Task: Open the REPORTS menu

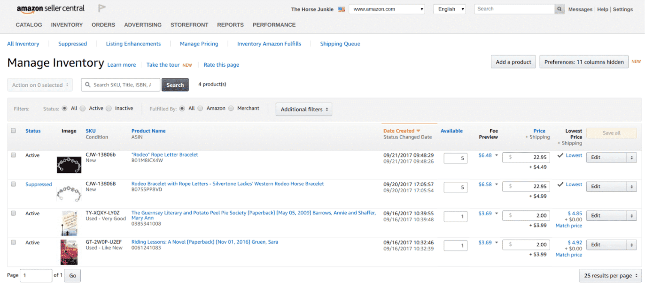Action: tap(230, 25)
